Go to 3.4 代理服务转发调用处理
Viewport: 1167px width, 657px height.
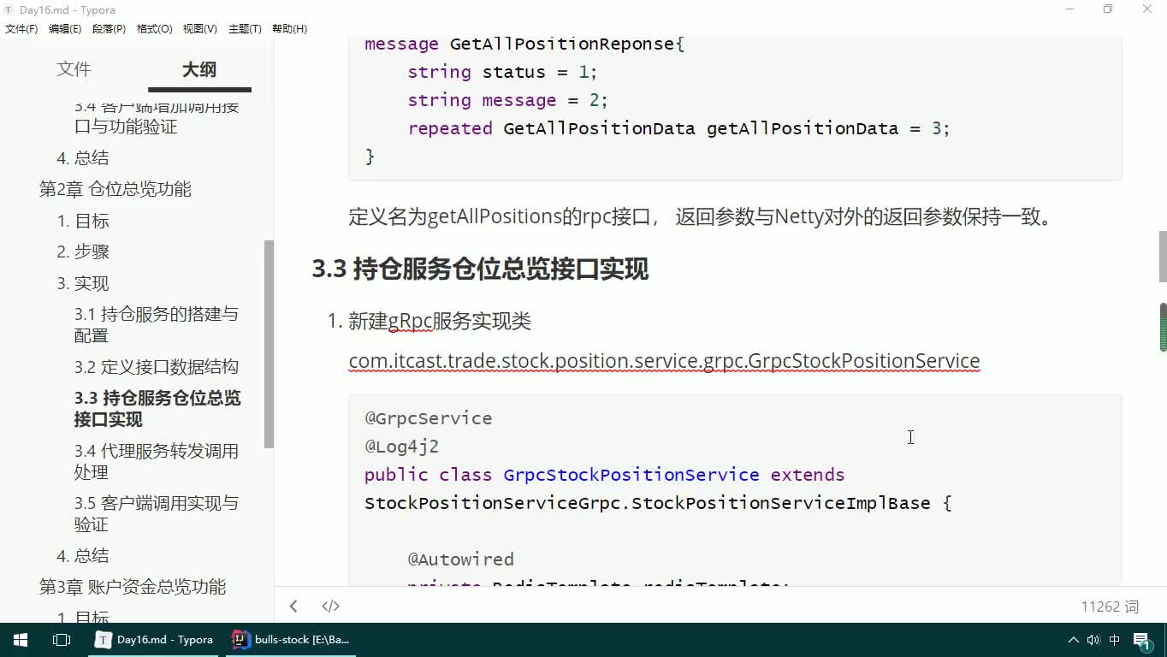pos(157,461)
